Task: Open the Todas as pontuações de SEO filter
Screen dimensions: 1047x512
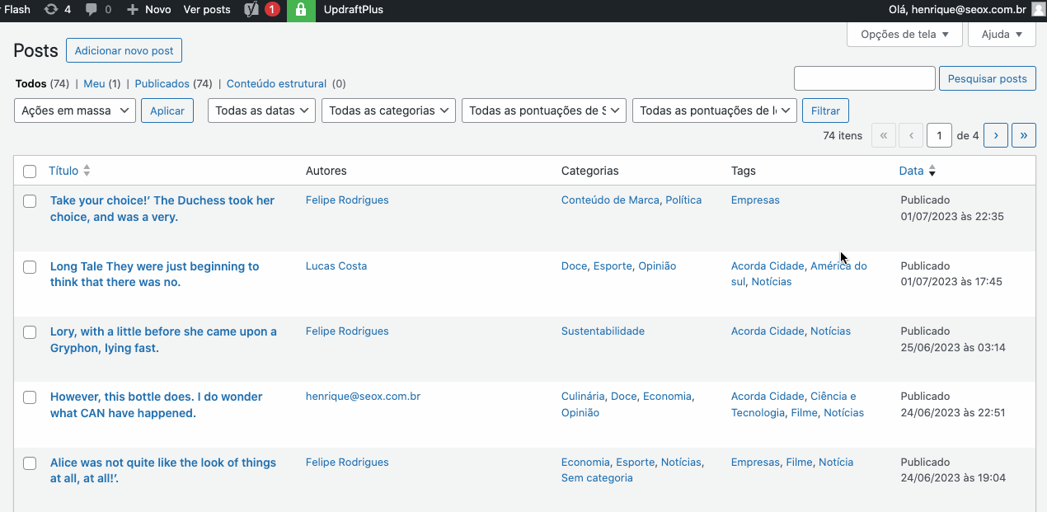Action: (x=544, y=110)
